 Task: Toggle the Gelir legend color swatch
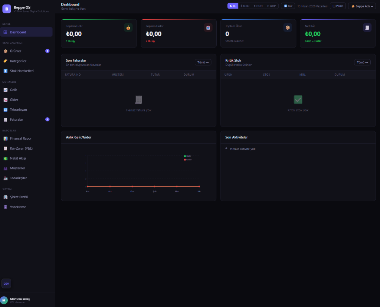tap(185, 156)
